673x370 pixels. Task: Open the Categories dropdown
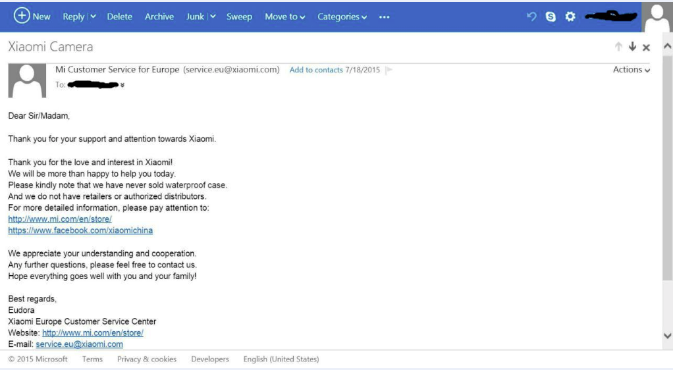click(342, 16)
